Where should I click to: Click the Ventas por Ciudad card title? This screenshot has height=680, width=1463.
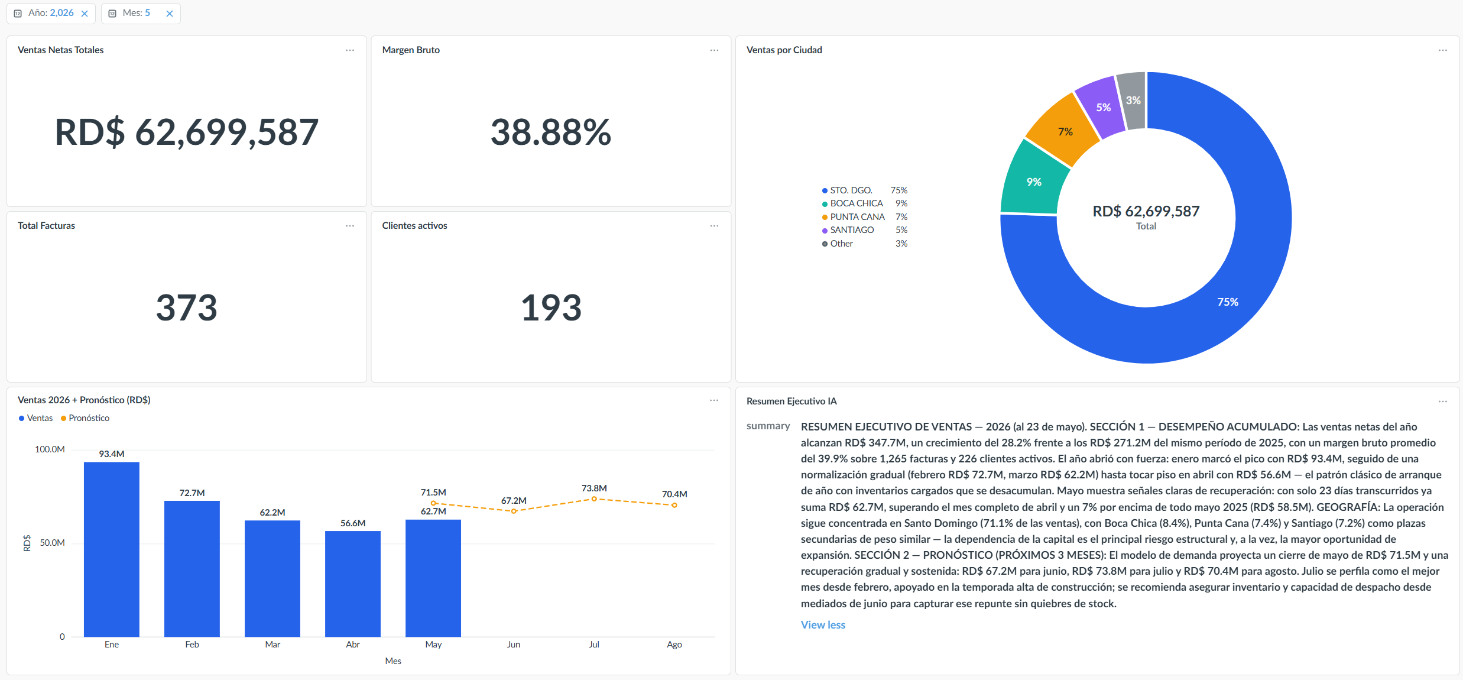point(784,50)
